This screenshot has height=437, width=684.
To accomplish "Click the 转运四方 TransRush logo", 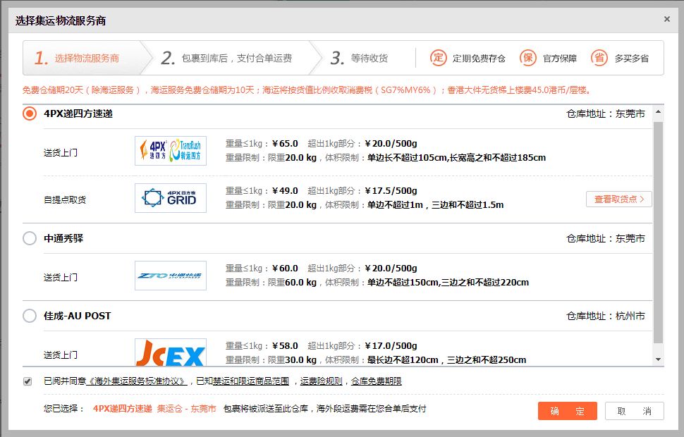I will tap(185, 149).
